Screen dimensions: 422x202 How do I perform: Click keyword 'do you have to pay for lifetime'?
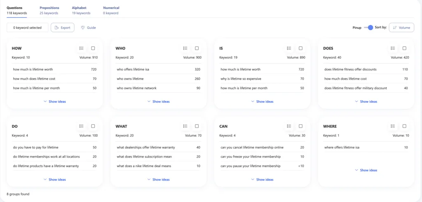[35, 147]
